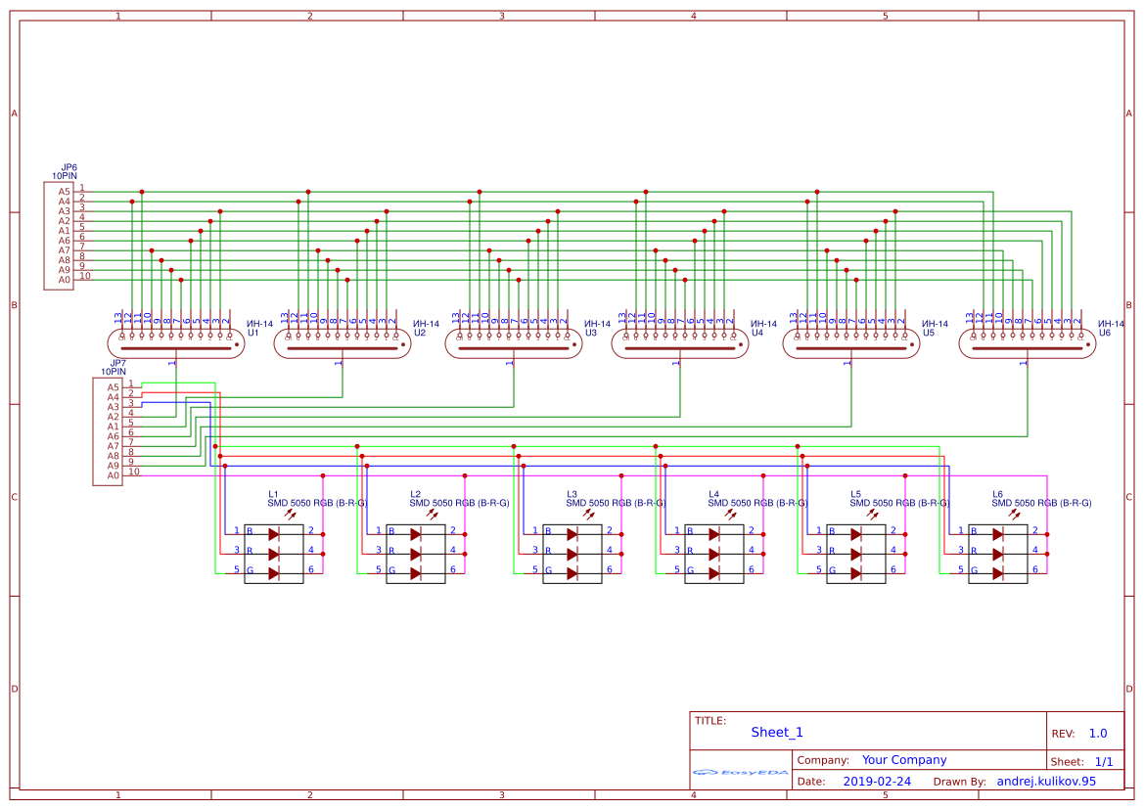The height and width of the screenshot is (810, 1144).
Task: Select the U2 nixie tube symbol
Action: click(x=343, y=343)
